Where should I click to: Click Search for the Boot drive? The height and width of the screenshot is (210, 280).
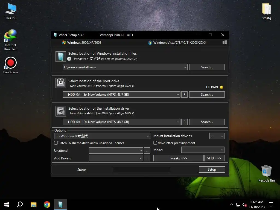click(x=207, y=94)
